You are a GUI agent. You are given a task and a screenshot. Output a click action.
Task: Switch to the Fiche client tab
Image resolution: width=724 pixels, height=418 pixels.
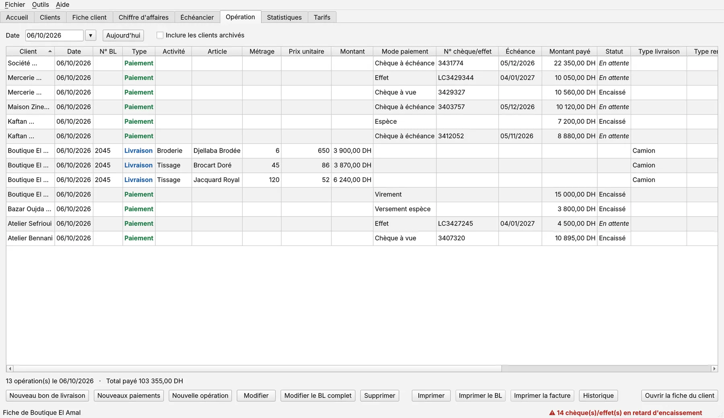coord(89,17)
